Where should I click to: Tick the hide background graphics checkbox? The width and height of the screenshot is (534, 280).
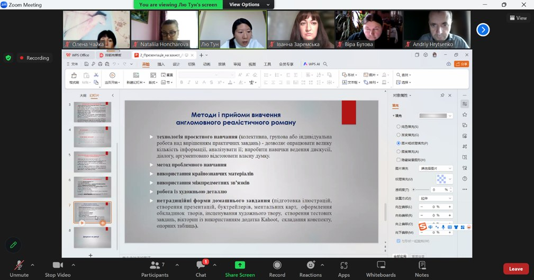click(399, 159)
